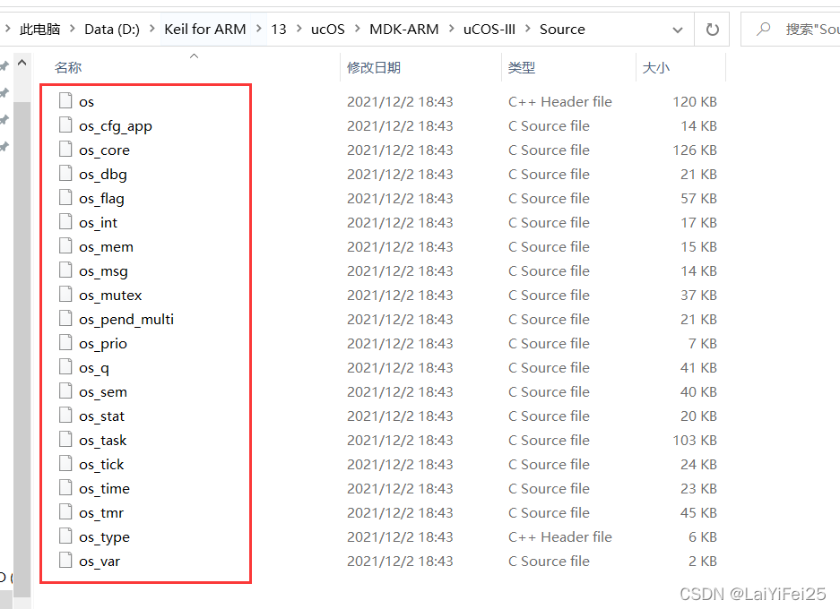
Task: Select the os_tick file name
Action: click(101, 465)
